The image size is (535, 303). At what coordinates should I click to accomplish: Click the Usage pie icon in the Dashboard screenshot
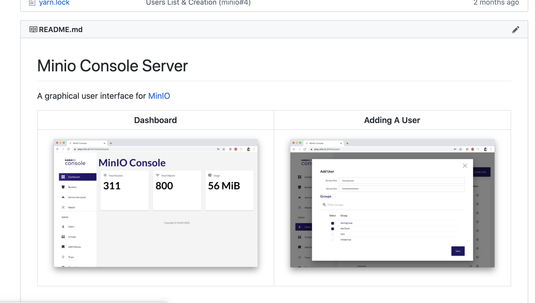210,175
